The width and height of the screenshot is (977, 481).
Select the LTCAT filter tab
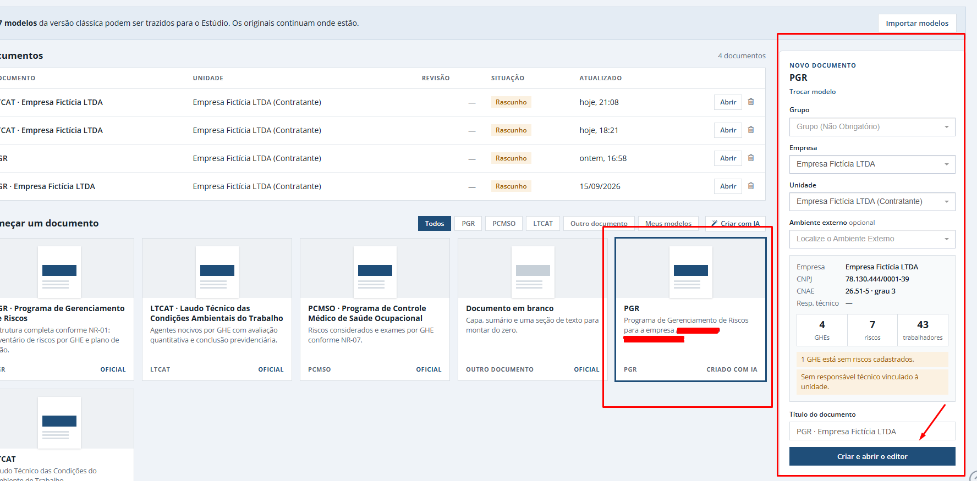(543, 223)
